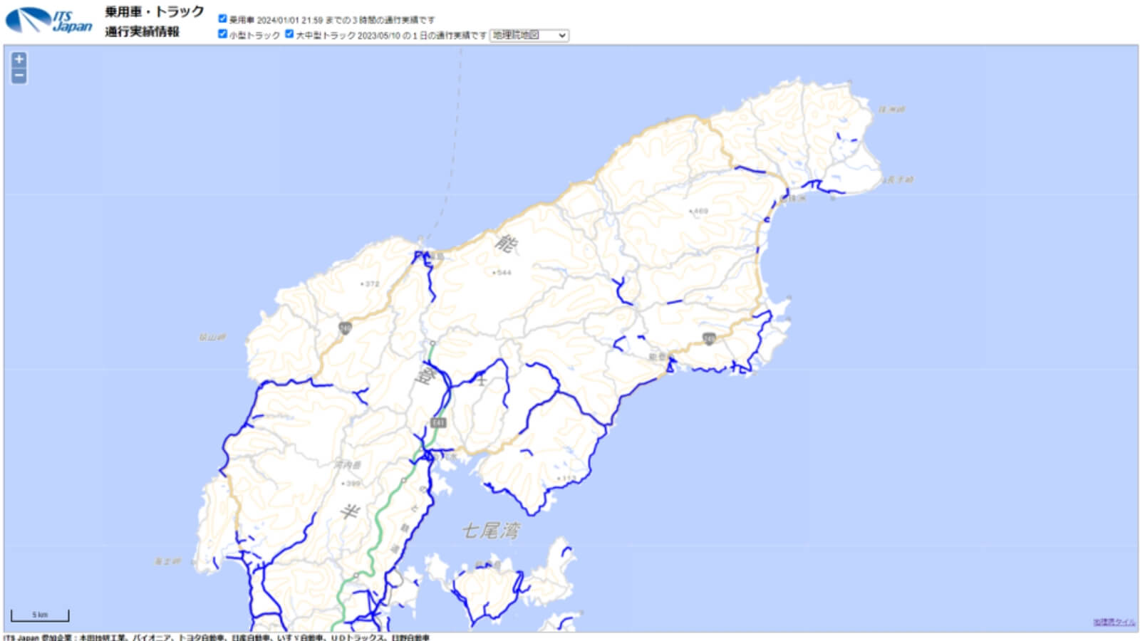Open the 地理院タイル attribution link

click(1114, 622)
